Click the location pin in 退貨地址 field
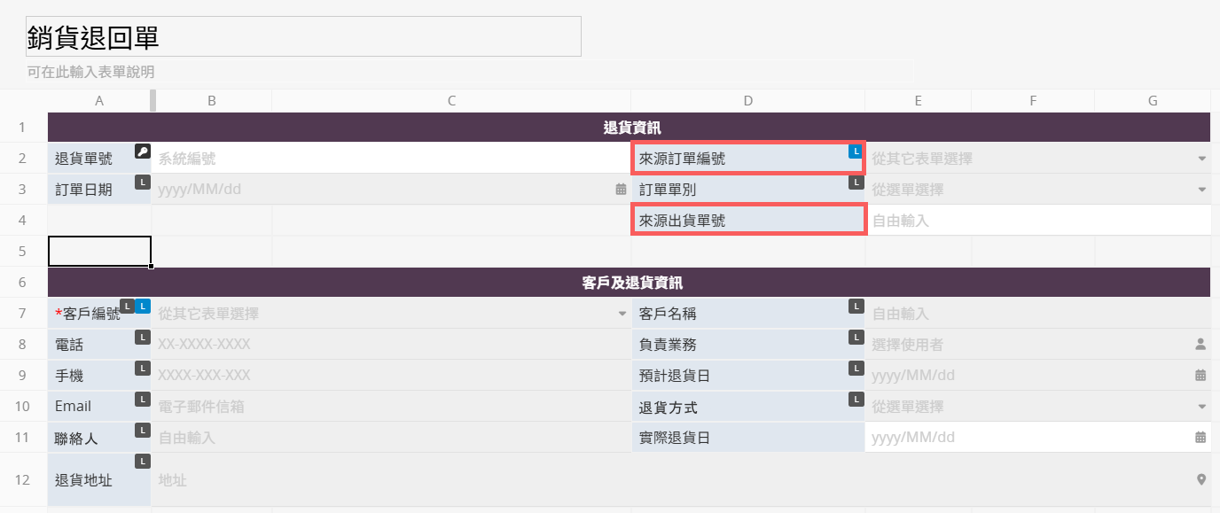 1201,479
